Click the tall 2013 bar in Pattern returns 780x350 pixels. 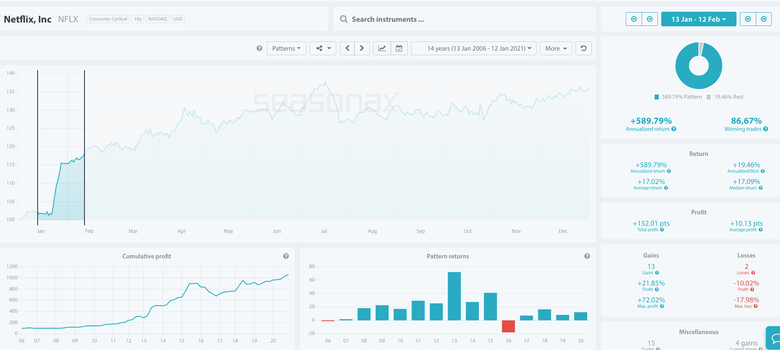pyautogui.click(x=454, y=296)
